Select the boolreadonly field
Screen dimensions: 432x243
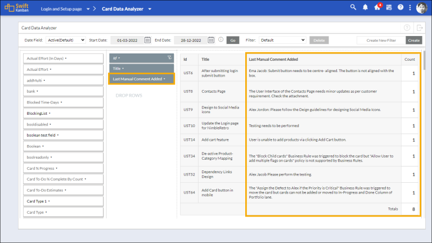(x=63, y=157)
